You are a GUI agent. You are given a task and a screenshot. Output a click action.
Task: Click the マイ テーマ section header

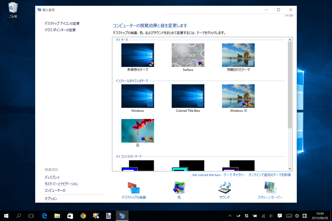tap(122, 40)
